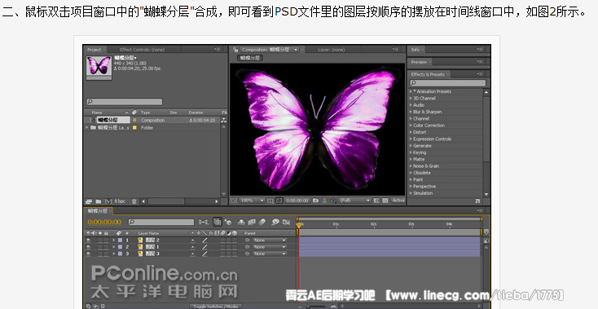The width and height of the screenshot is (598, 309).
Task: Click the viewer's current time 0:00:00:00 button
Action: [297, 201]
